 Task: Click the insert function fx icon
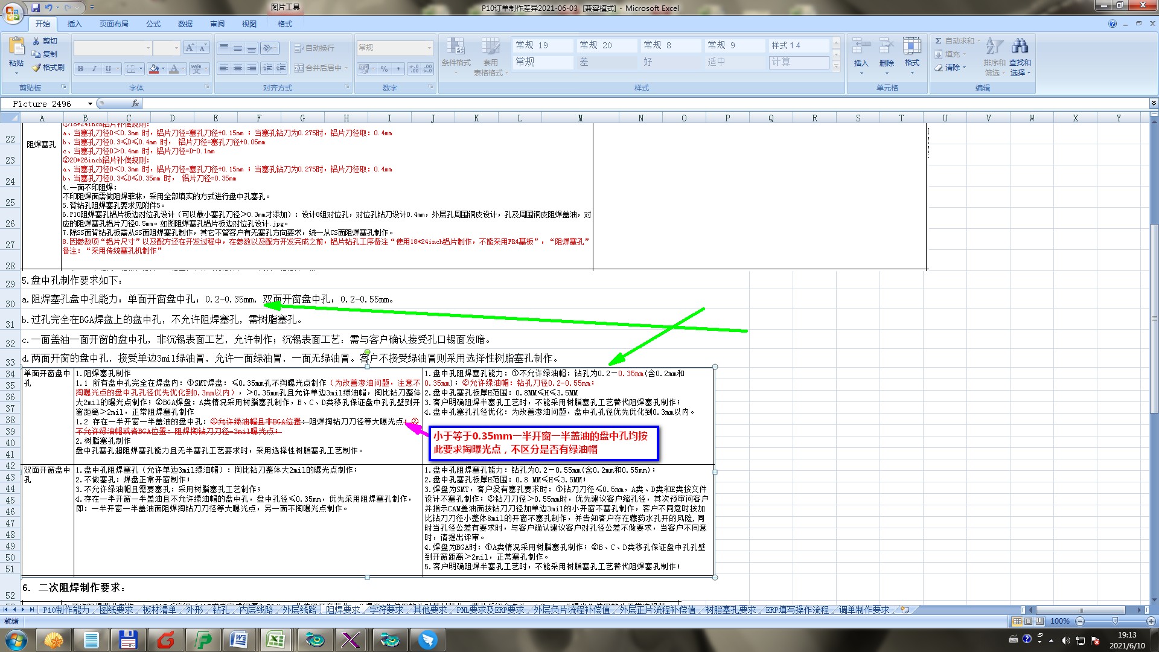click(x=135, y=104)
